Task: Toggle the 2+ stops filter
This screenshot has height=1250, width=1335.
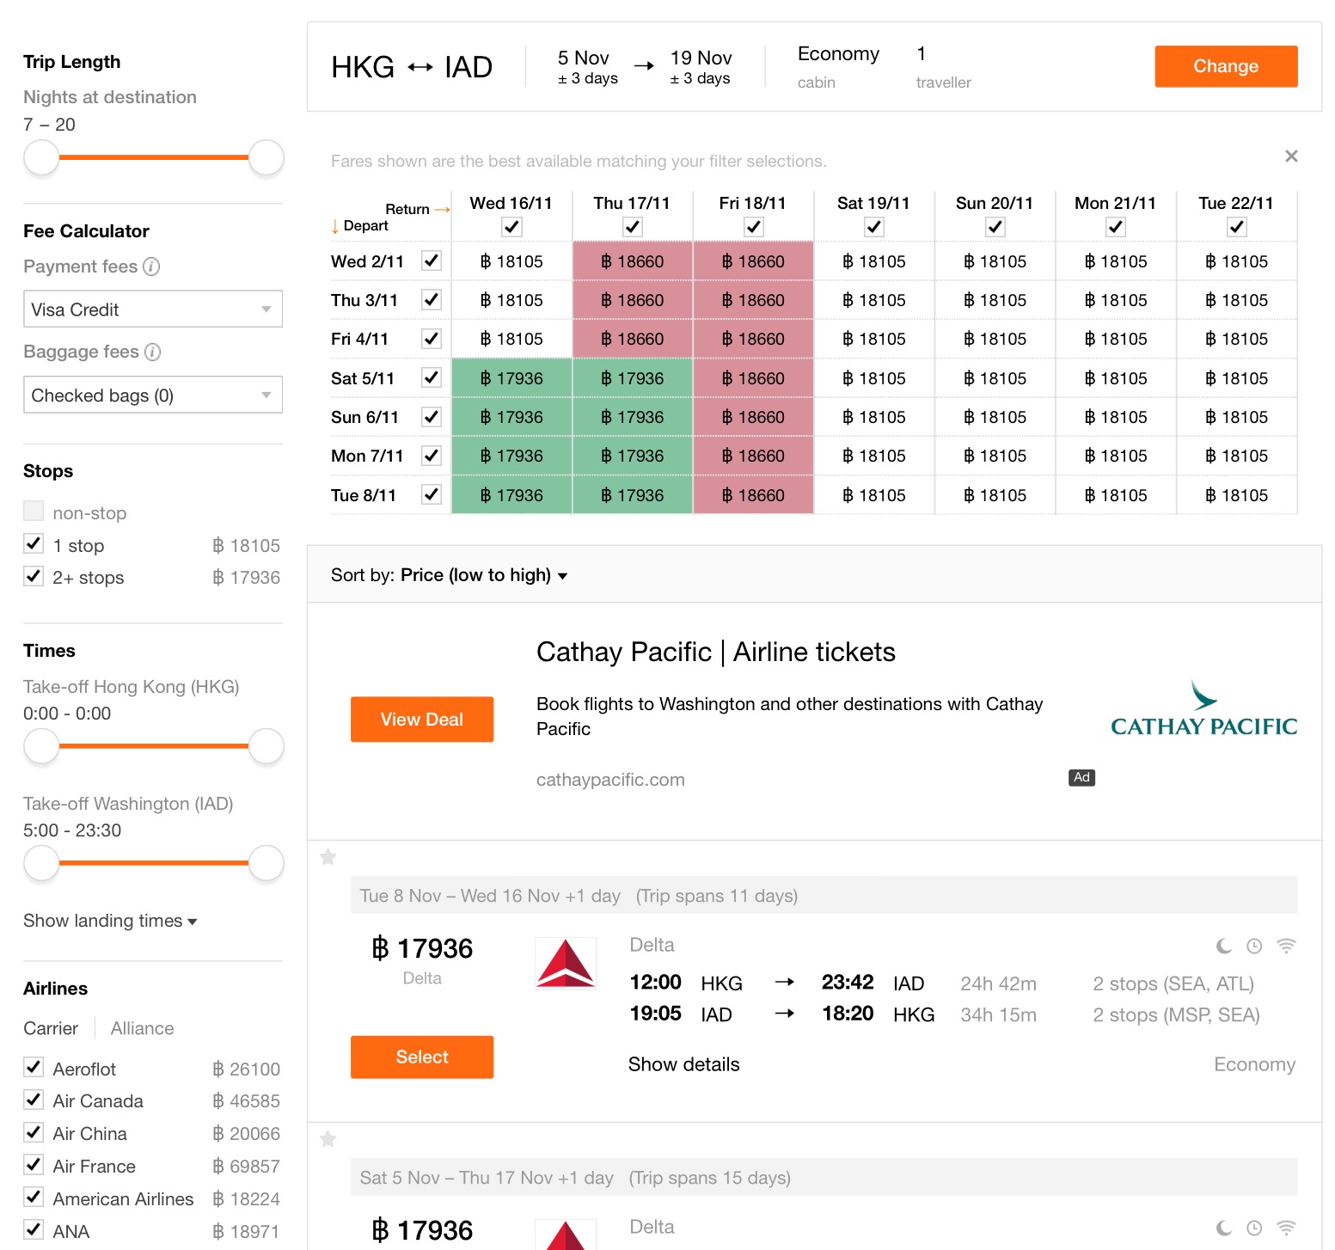Action: pyautogui.click(x=34, y=576)
